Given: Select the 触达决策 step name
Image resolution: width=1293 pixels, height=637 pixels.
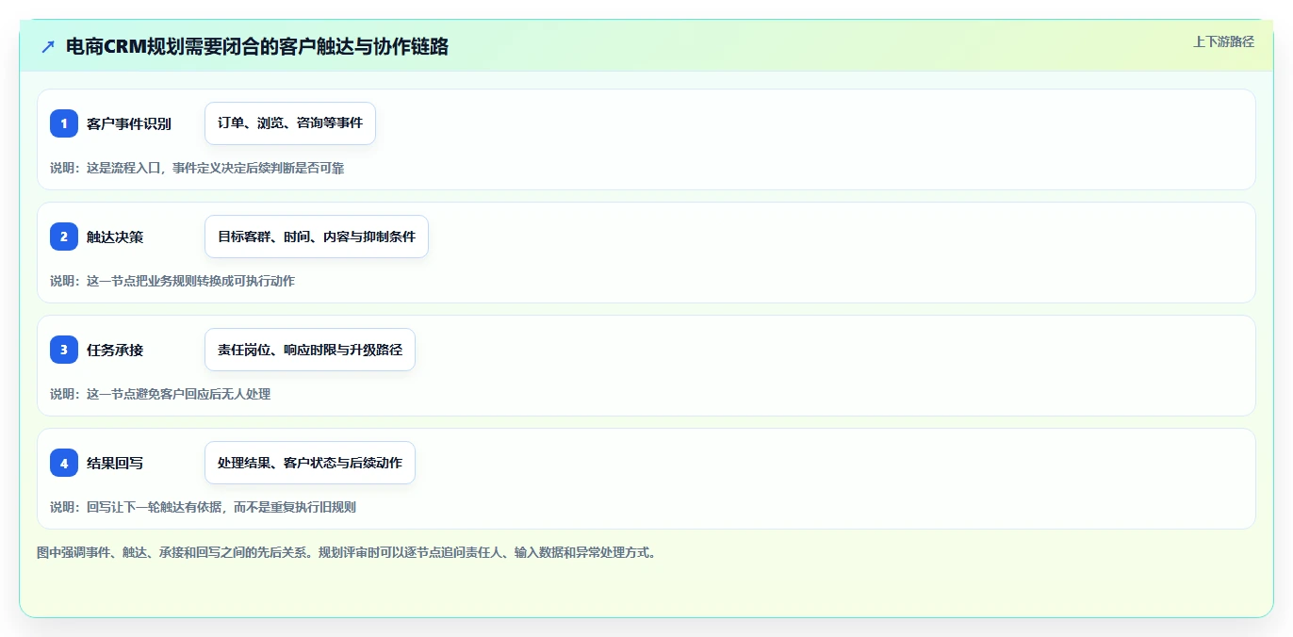Looking at the screenshot, I should click(x=115, y=237).
